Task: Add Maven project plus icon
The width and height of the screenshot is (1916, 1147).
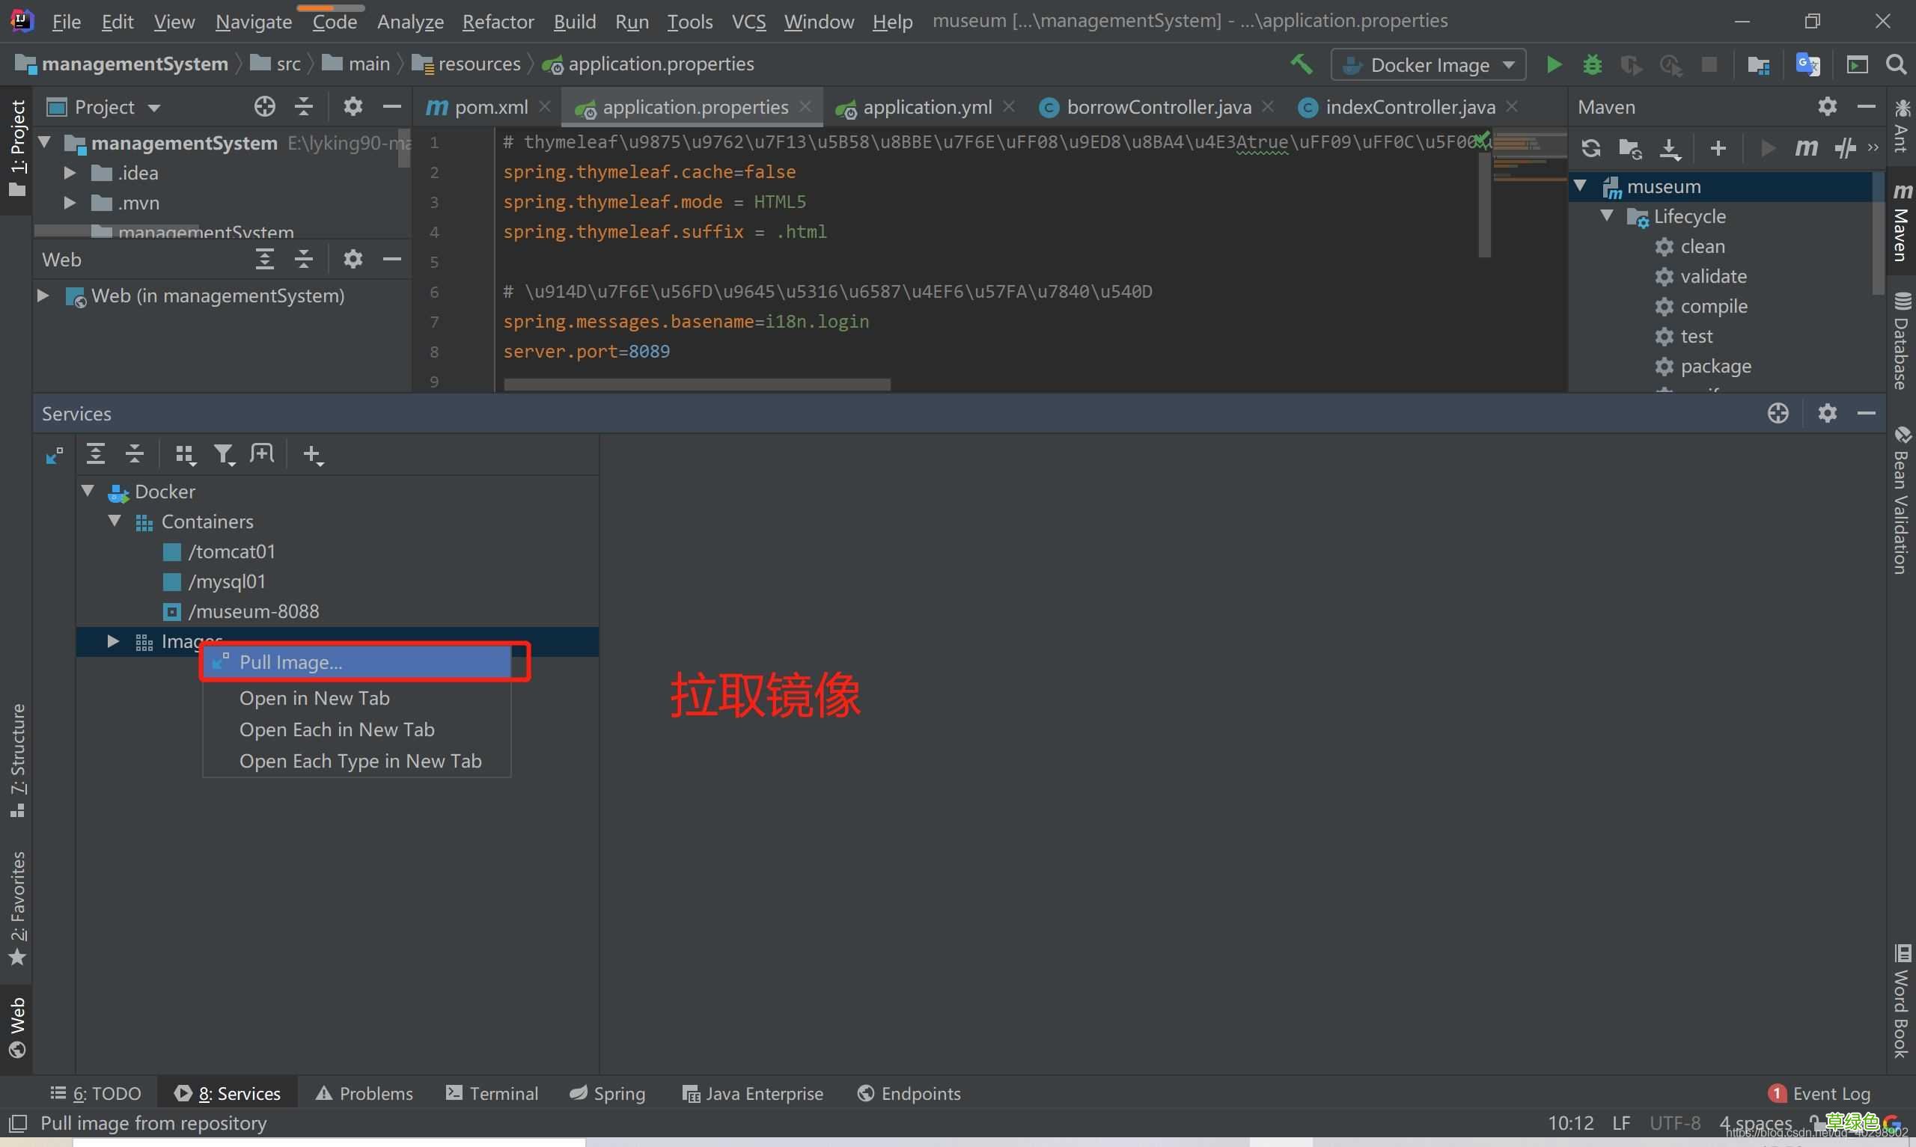Action: (1718, 147)
